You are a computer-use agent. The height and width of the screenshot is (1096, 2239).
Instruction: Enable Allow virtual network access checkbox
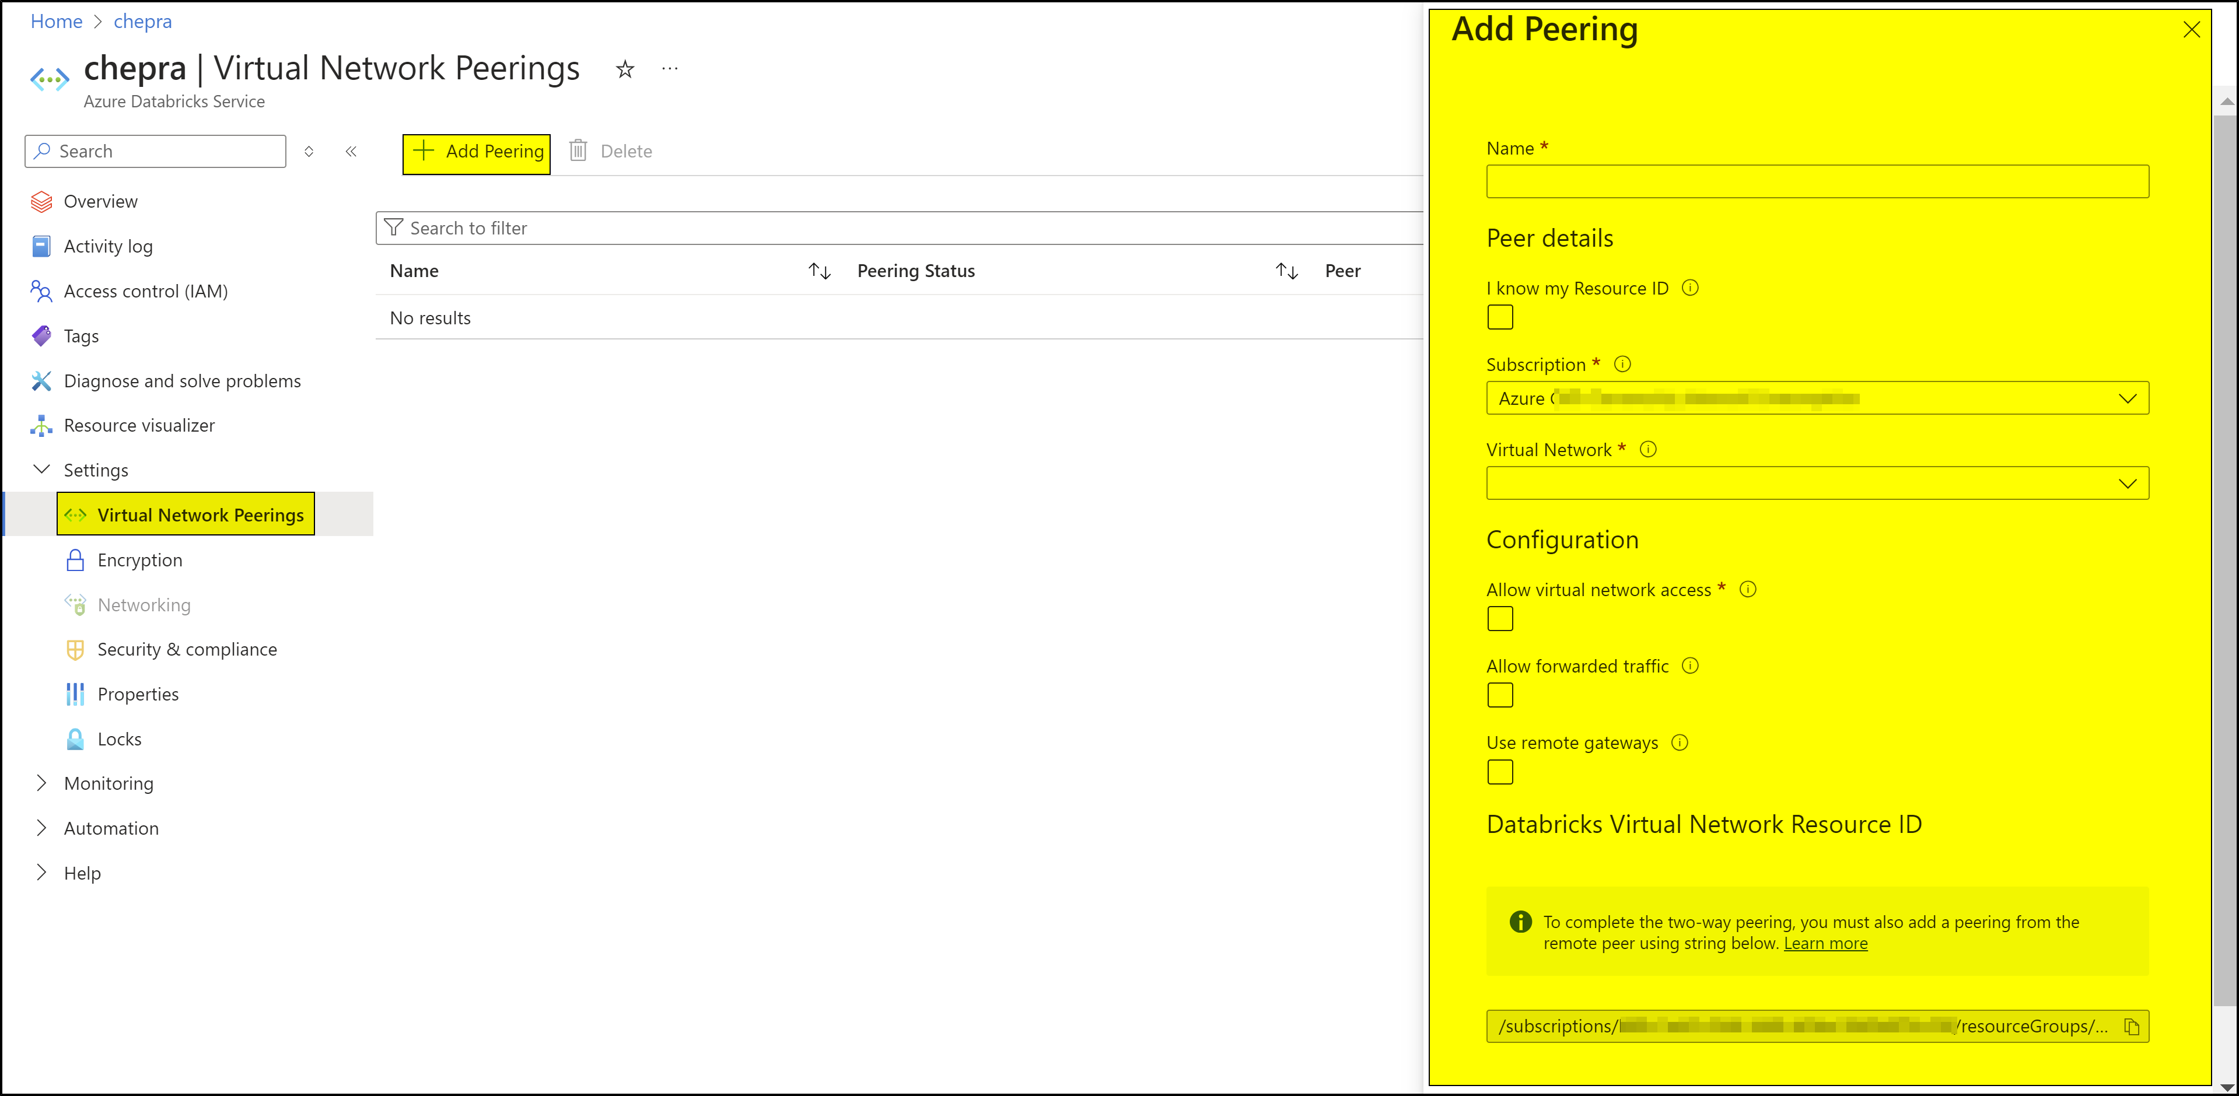(x=1499, y=619)
